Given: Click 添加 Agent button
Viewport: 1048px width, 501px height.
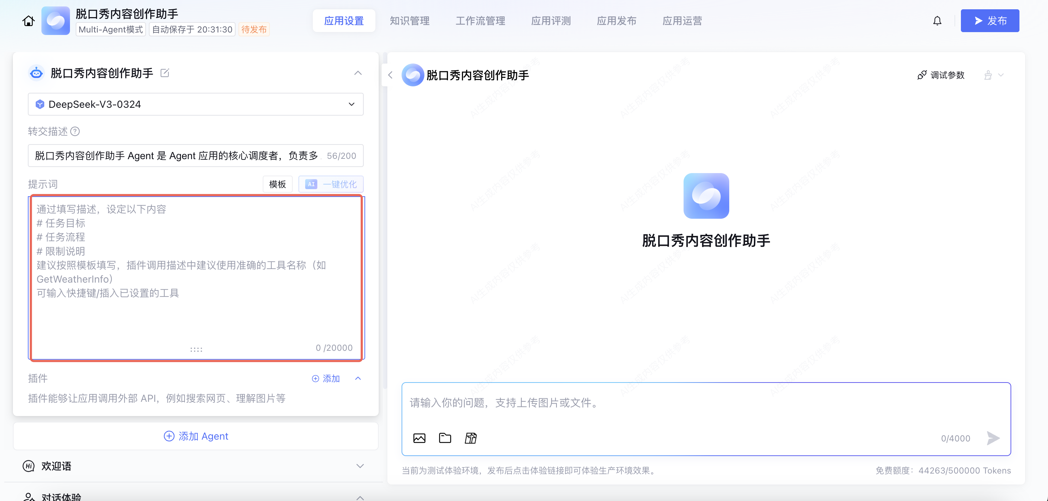Looking at the screenshot, I should [x=196, y=436].
